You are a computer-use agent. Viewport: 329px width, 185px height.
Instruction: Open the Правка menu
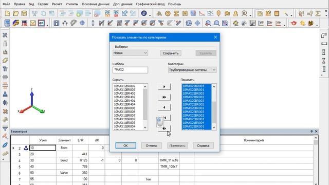coord(20,4)
